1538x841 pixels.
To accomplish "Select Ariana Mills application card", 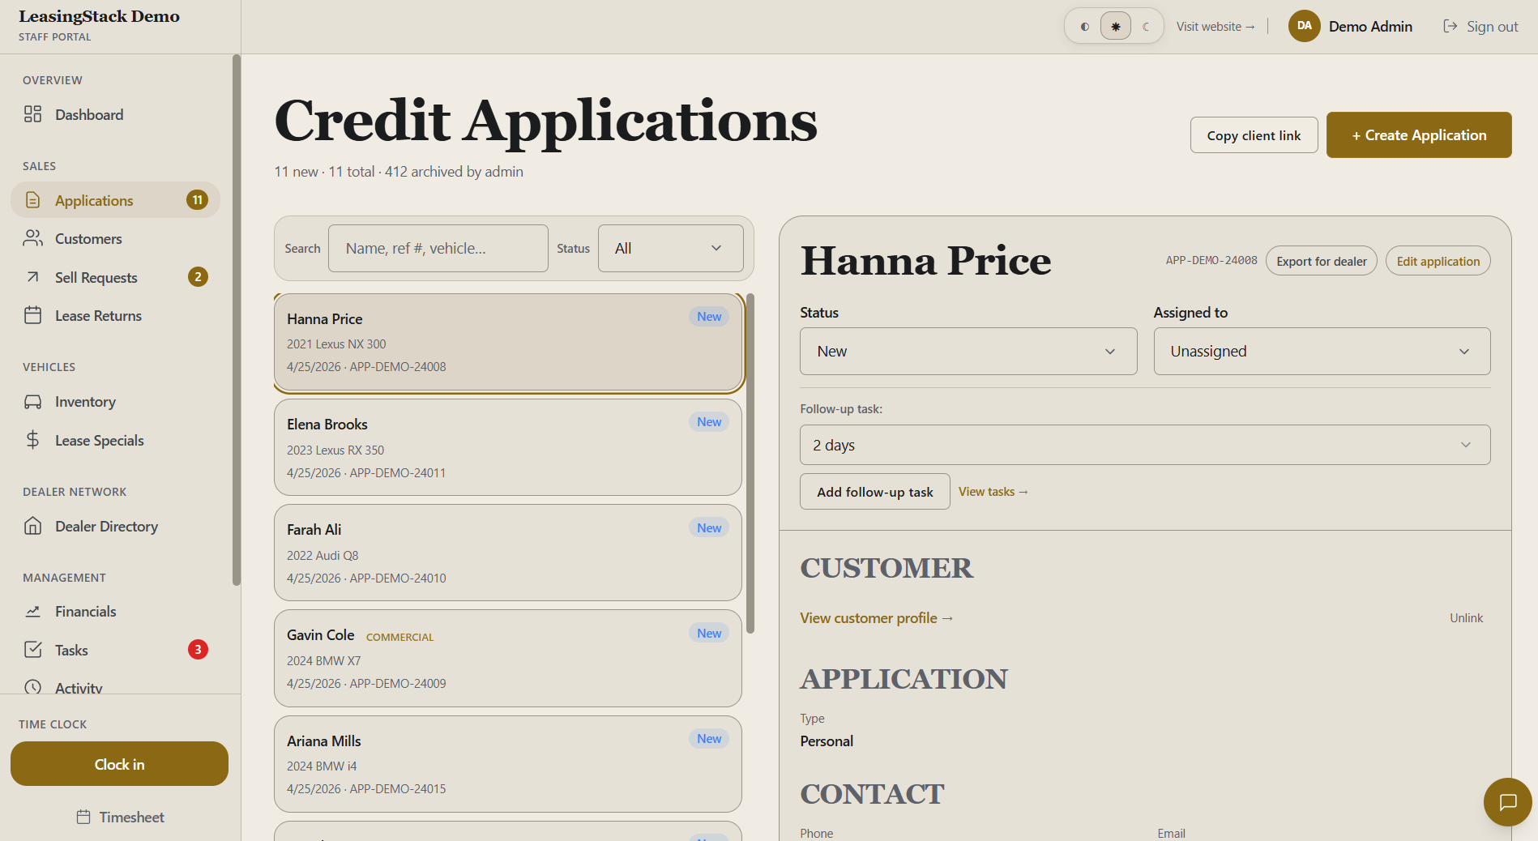I will point(508,763).
